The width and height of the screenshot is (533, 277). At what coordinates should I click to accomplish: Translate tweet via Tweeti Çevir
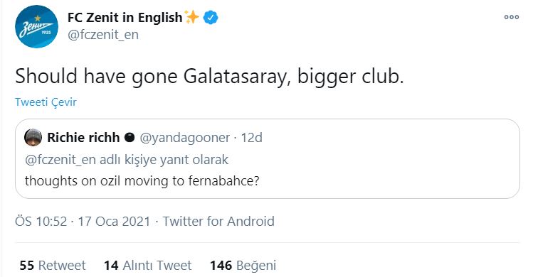46,102
